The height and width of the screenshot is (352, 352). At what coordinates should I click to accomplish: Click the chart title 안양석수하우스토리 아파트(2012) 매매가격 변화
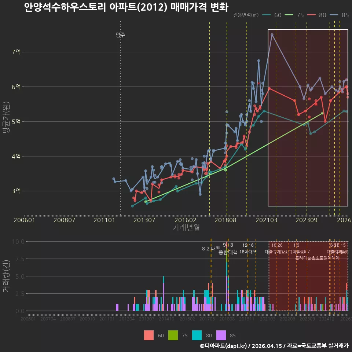pos(126,7)
